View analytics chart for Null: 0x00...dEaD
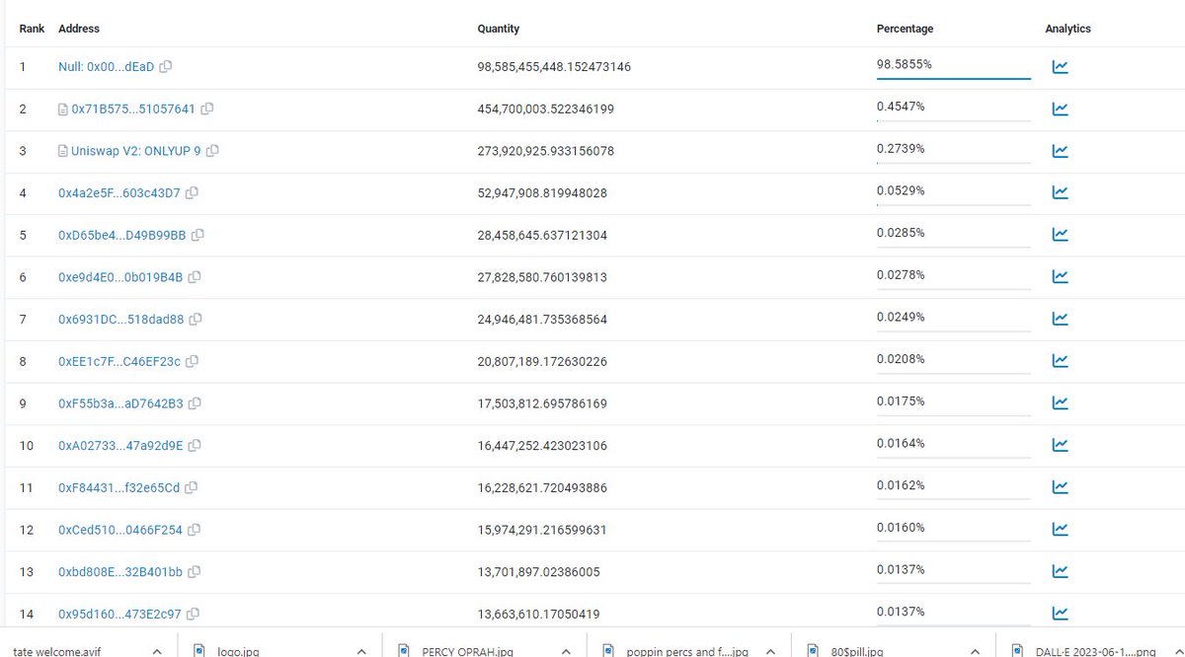 [x=1060, y=67]
